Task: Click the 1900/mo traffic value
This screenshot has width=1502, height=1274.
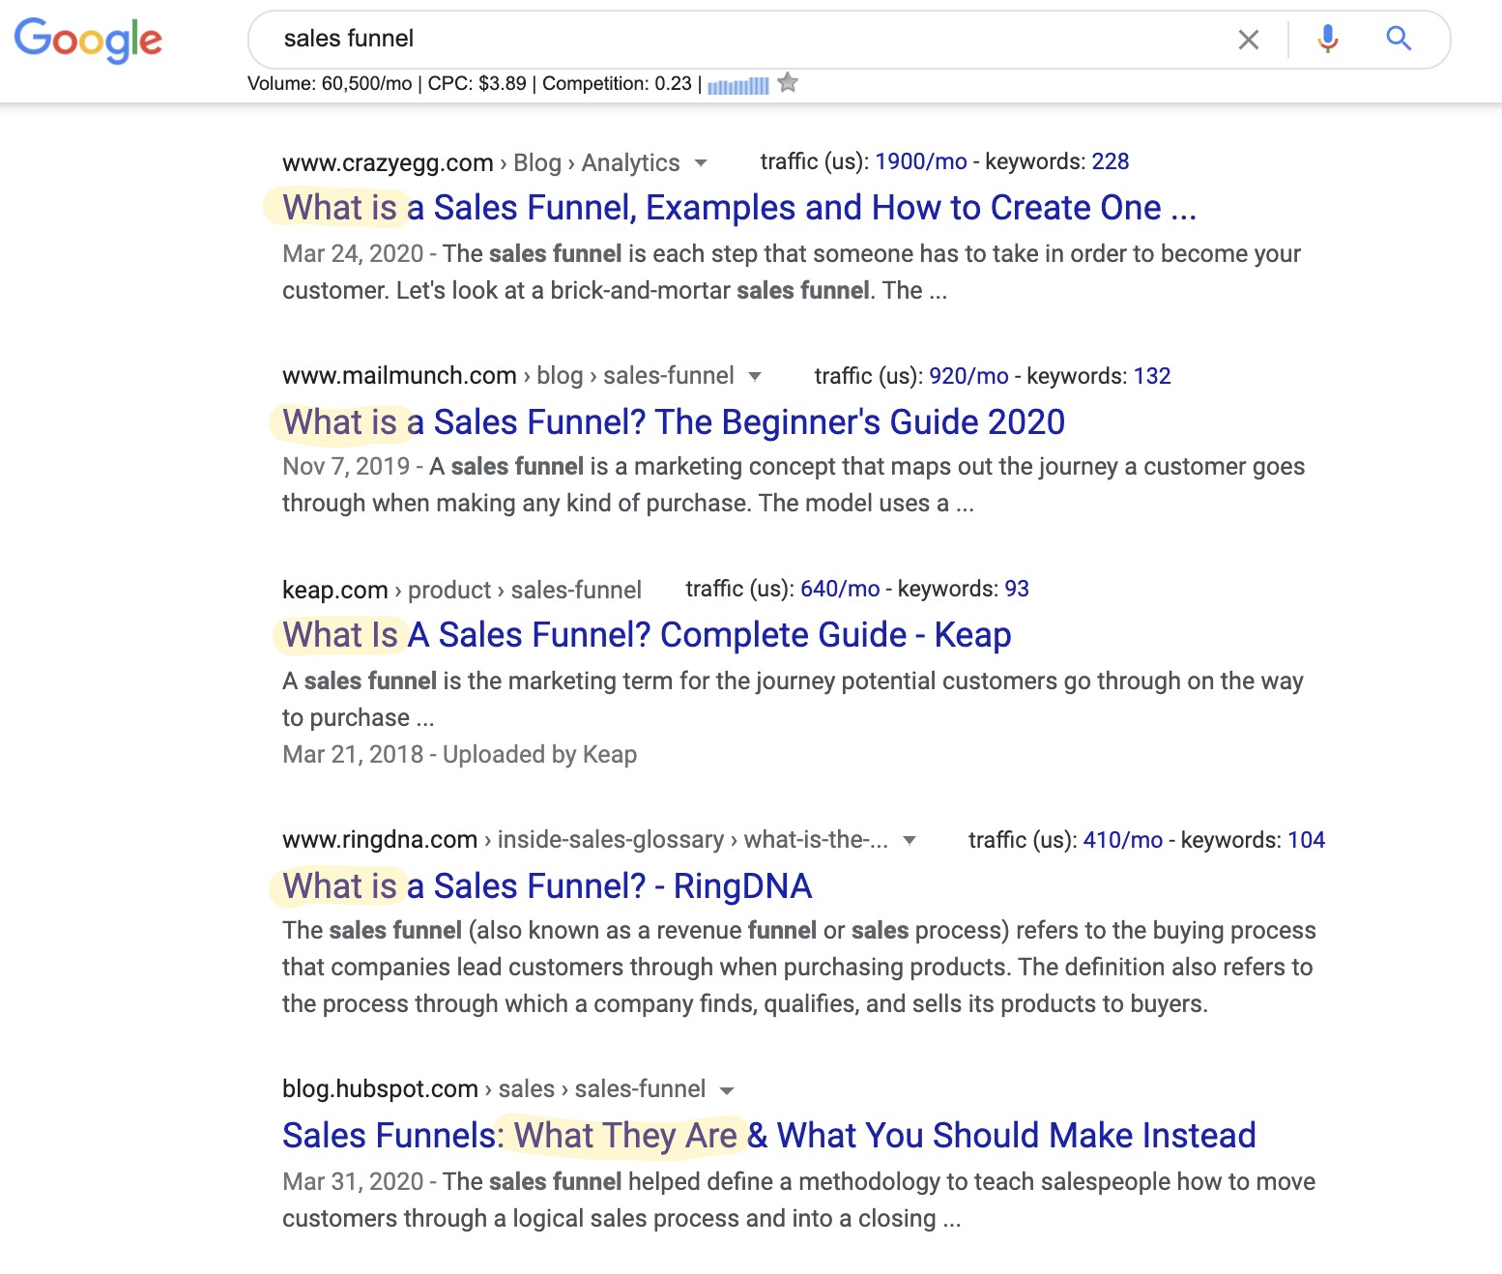Action: (921, 161)
